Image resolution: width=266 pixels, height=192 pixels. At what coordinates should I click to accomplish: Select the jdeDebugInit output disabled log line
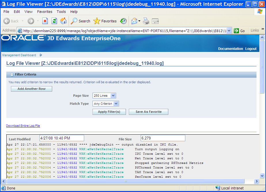[92, 145]
